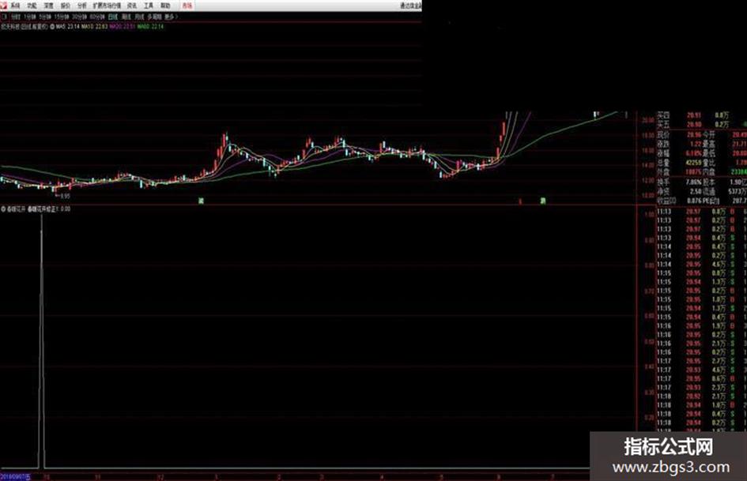This screenshot has height=481, width=747.
Task: Click the MA10 value label
Action: [94, 27]
